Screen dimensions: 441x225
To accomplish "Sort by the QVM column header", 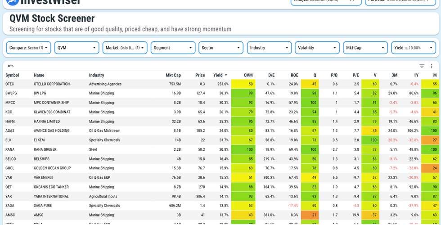I will pyautogui.click(x=248, y=75).
